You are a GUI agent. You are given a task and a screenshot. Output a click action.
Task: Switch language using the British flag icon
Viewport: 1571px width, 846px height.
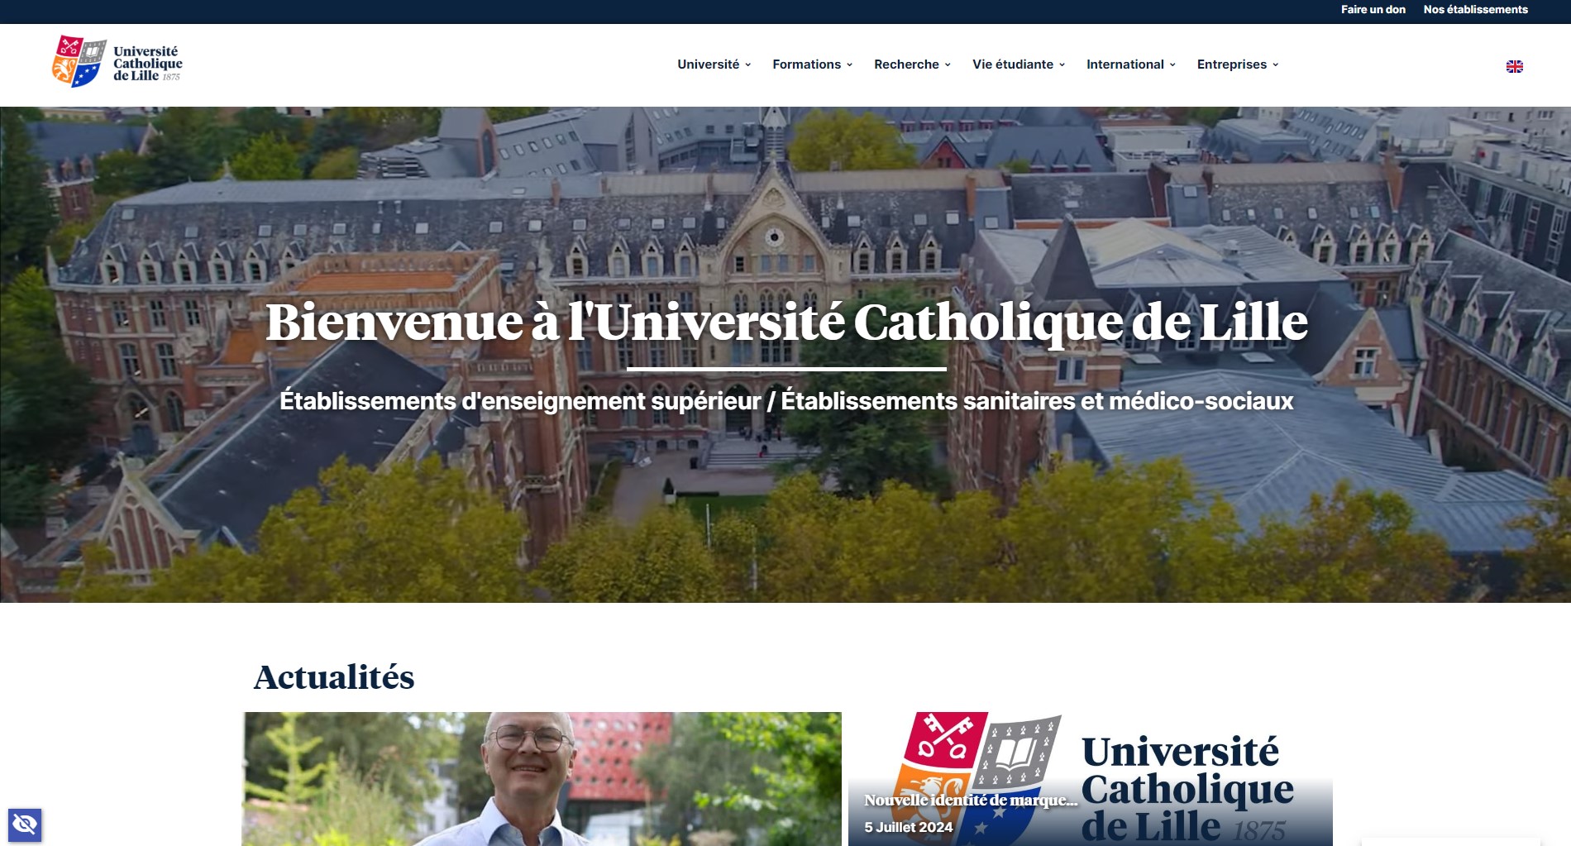pyautogui.click(x=1516, y=66)
